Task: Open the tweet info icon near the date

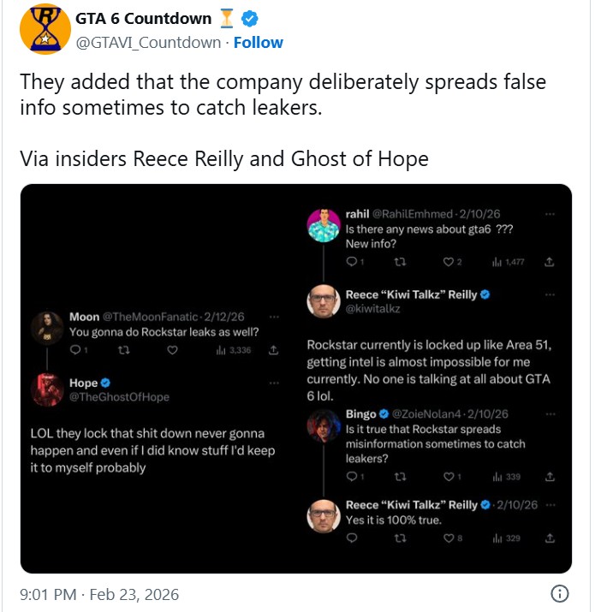Action: pyautogui.click(x=559, y=593)
